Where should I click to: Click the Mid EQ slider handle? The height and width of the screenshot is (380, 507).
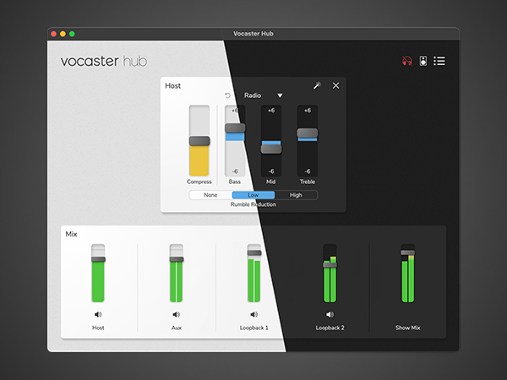coord(271,149)
